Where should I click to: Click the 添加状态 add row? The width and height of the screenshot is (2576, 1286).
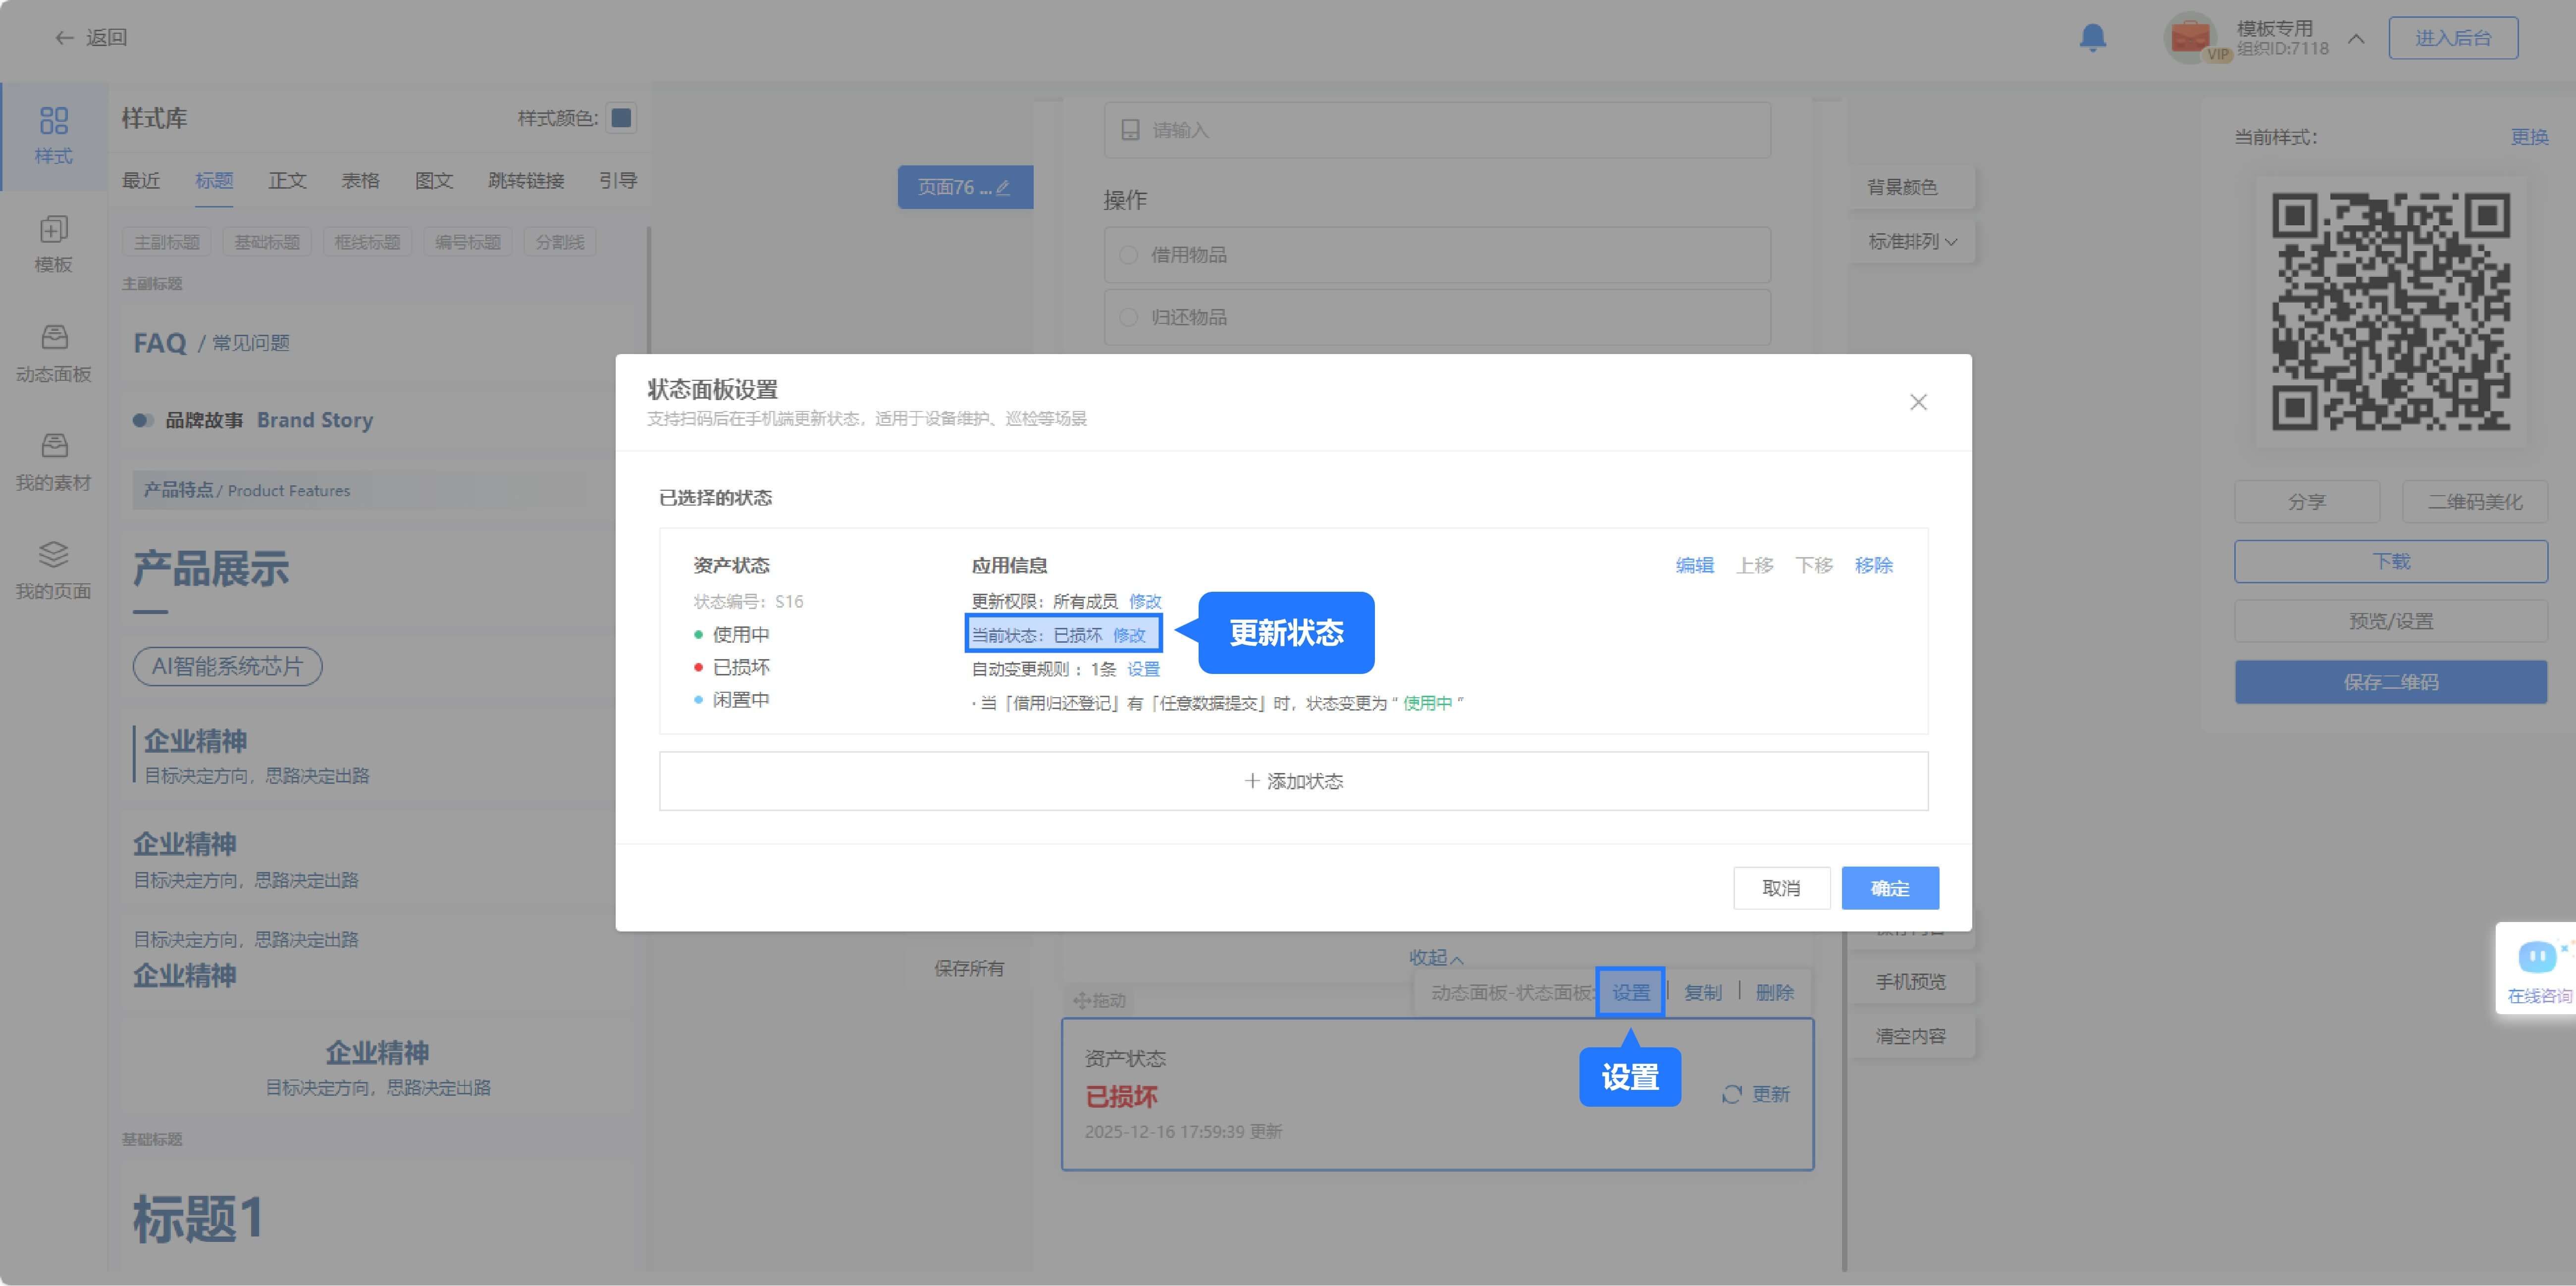(x=1293, y=781)
